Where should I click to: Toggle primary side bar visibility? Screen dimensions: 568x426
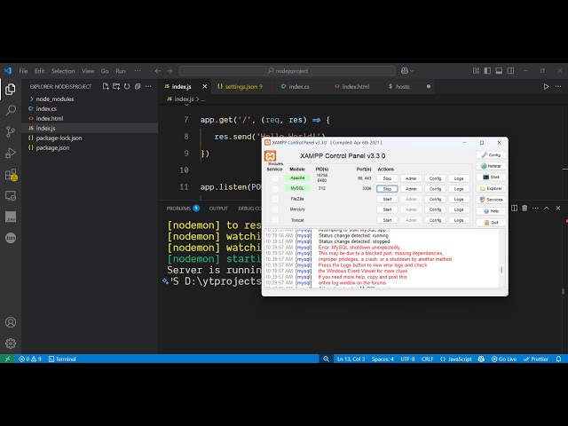pos(487,71)
